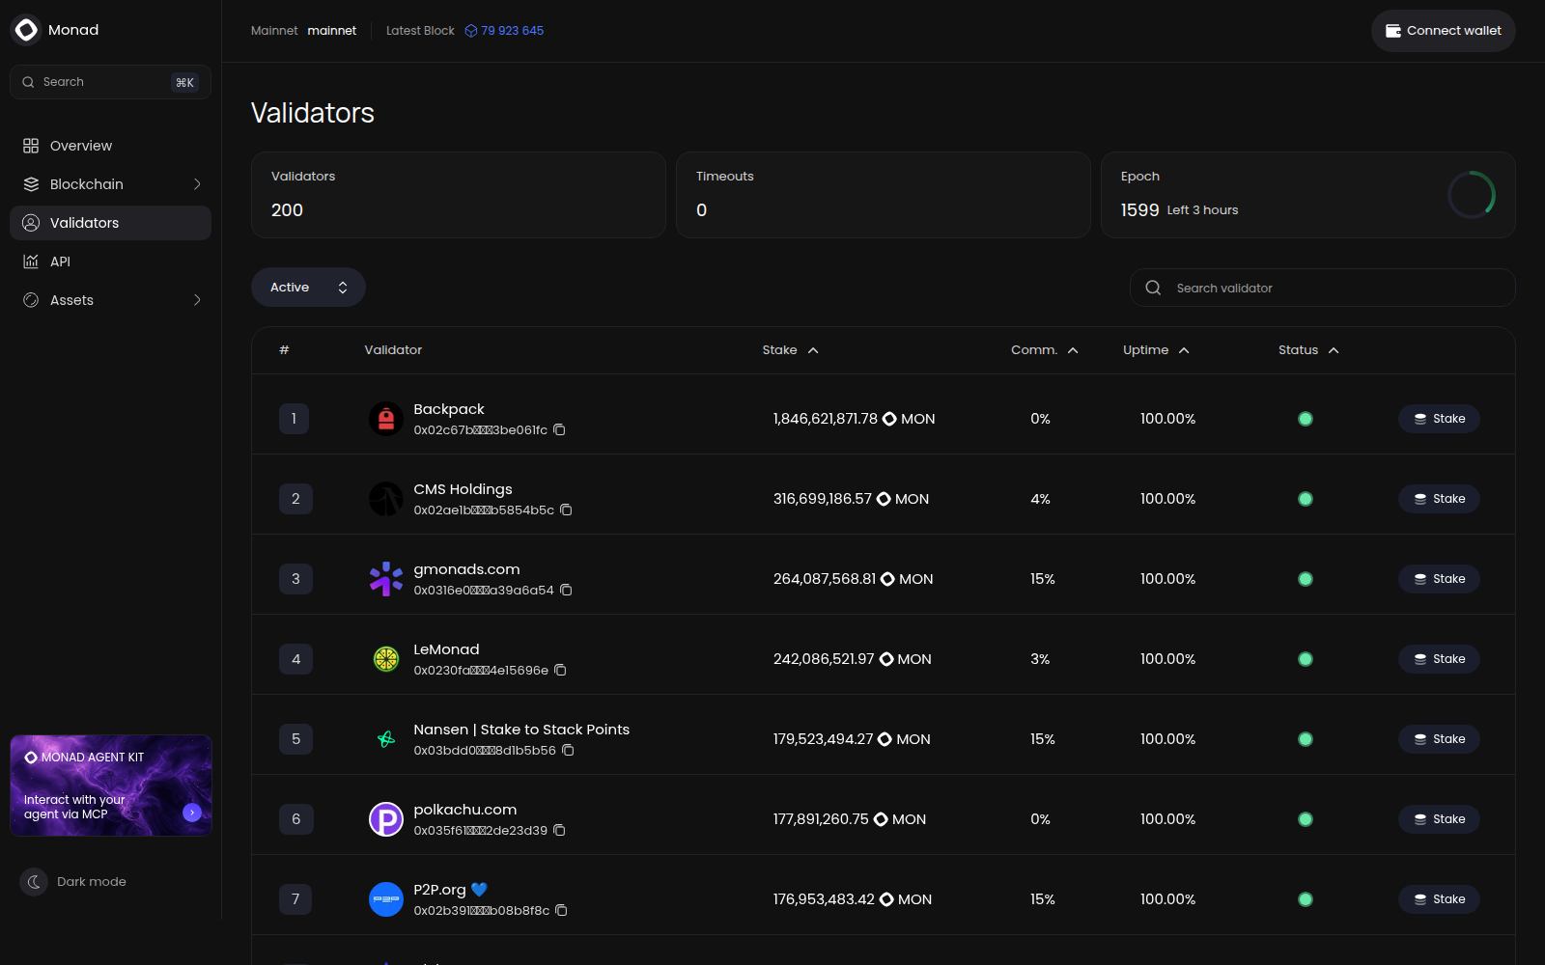Go to Overview in sidebar
The width and height of the screenshot is (1545, 965).
[x=110, y=146]
